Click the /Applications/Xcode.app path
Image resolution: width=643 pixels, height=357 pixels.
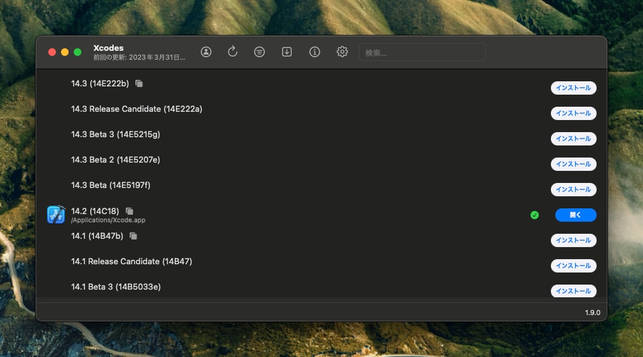(108, 220)
